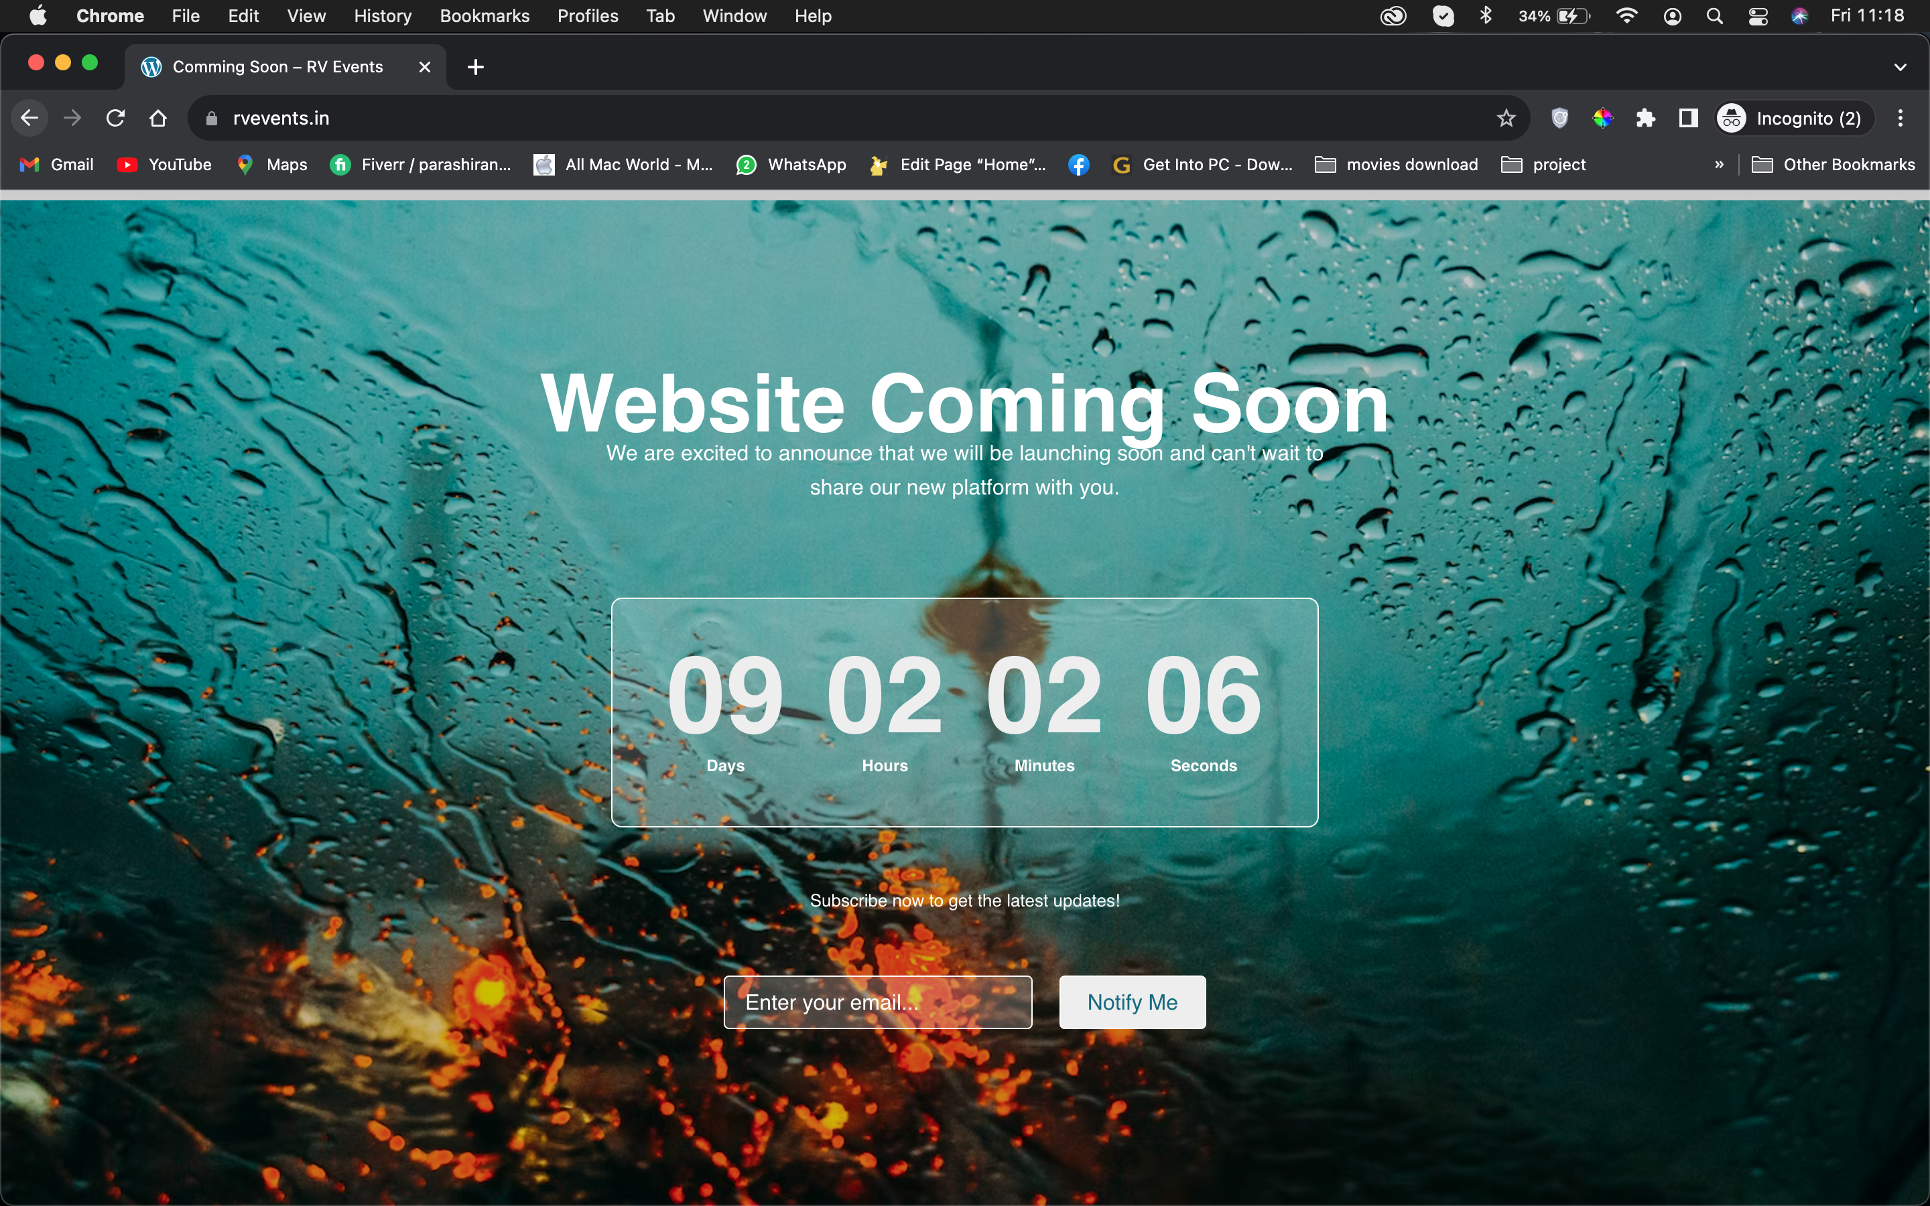
Task: Click the Days countdown value 09
Action: point(725,694)
